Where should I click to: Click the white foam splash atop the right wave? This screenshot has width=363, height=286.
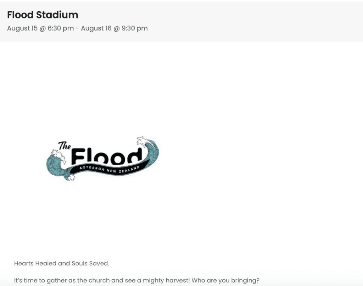pos(142,139)
